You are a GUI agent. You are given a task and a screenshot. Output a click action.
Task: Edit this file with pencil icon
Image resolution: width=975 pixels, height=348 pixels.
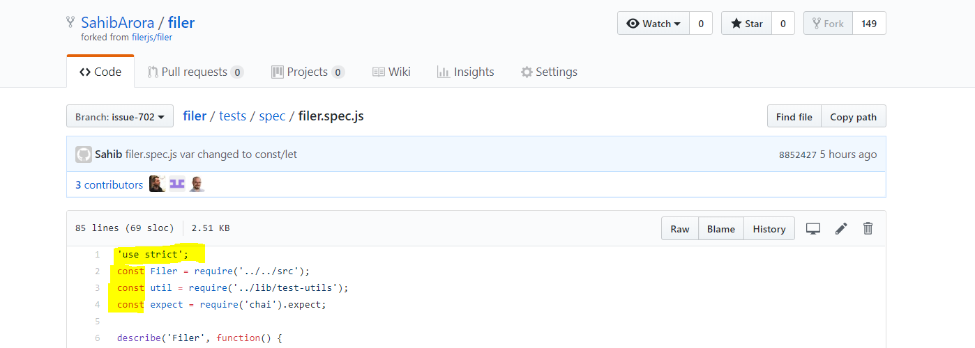pos(841,228)
